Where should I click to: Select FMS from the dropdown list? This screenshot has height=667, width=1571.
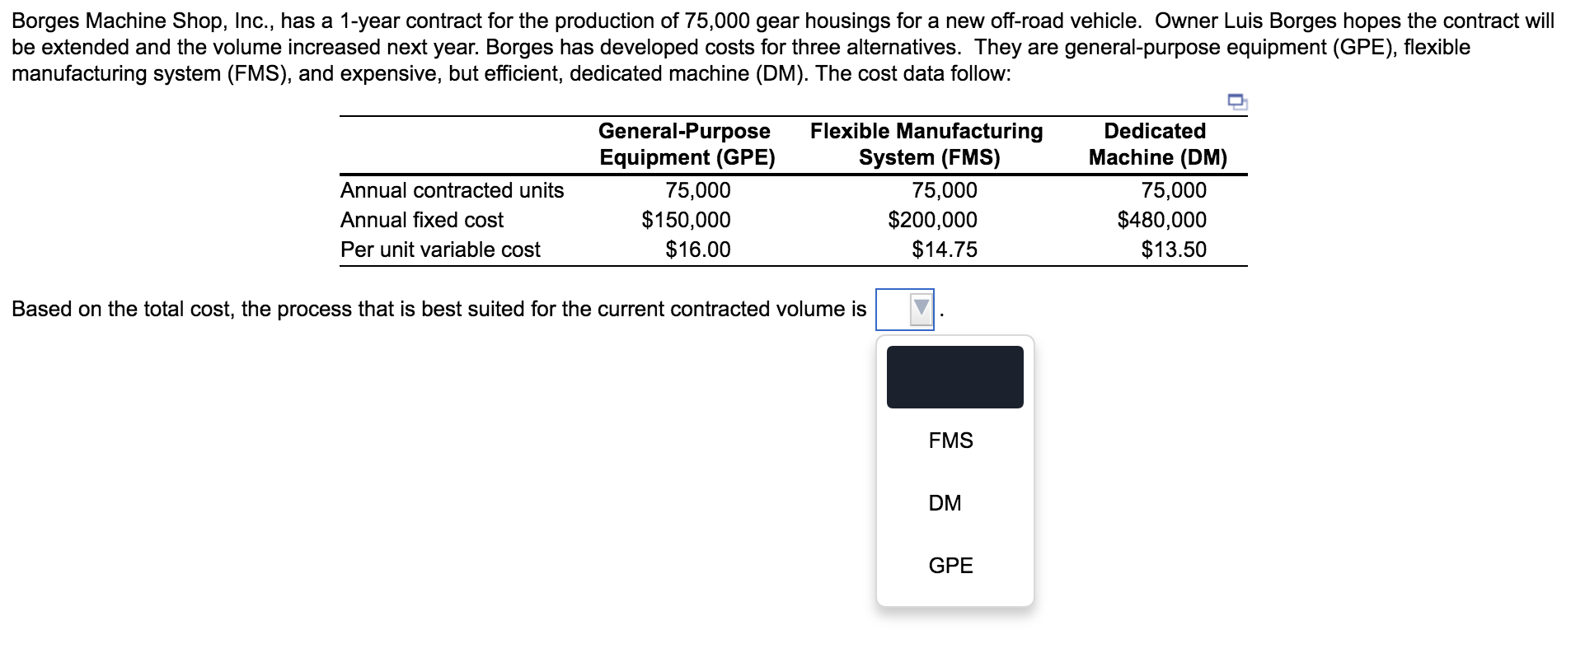click(x=950, y=441)
